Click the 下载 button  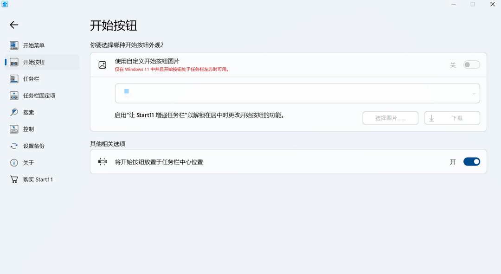pyautogui.click(x=451, y=118)
